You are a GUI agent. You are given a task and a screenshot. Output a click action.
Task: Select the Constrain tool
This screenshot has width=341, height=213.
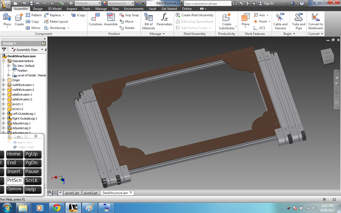click(95, 20)
